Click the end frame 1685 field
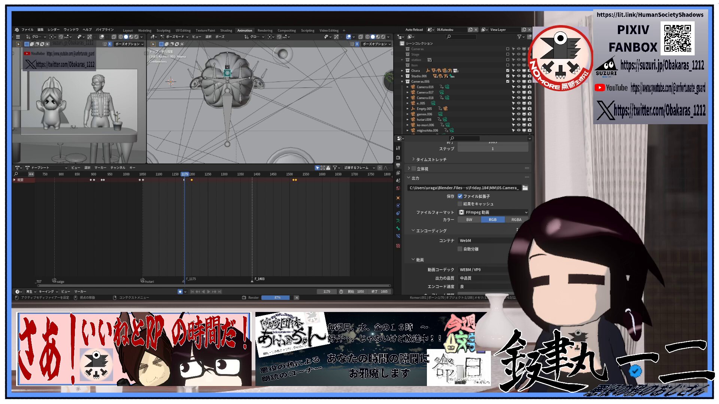719x404 pixels. tap(379, 291)
